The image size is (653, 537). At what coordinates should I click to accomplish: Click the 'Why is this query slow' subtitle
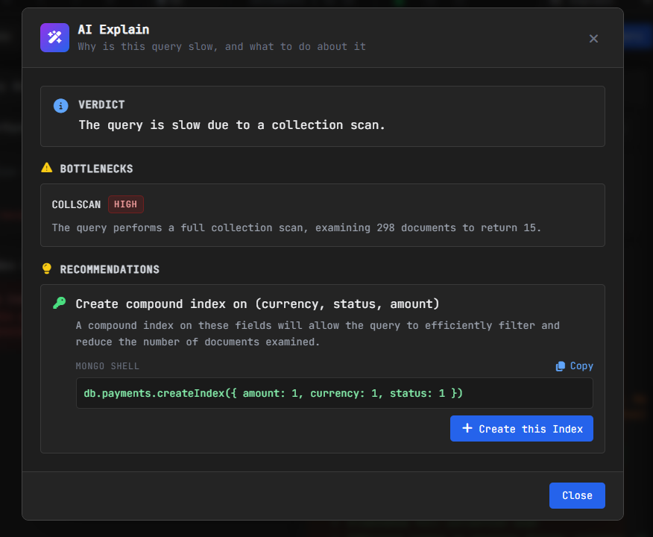click(x=221, y=46)
